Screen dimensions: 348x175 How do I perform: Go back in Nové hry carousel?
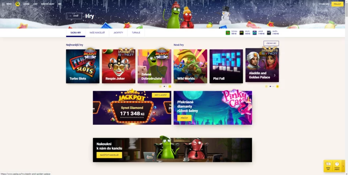266,86
